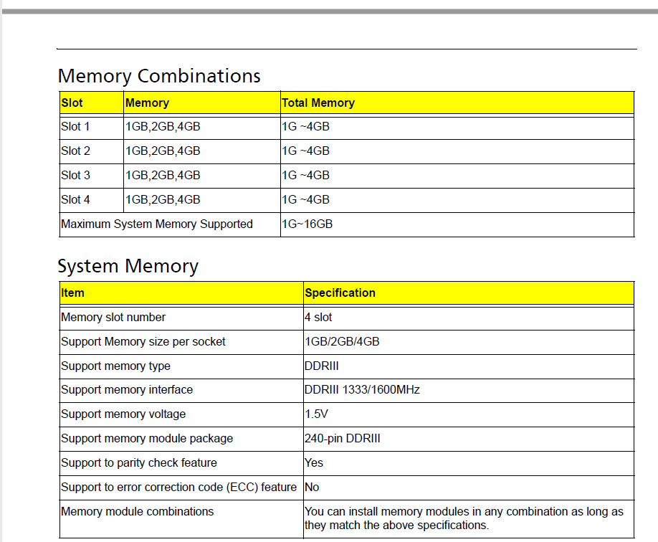Select the "240-pin DDRIII" value
Viewport: 658px width, 542px height.
[343, 439]
